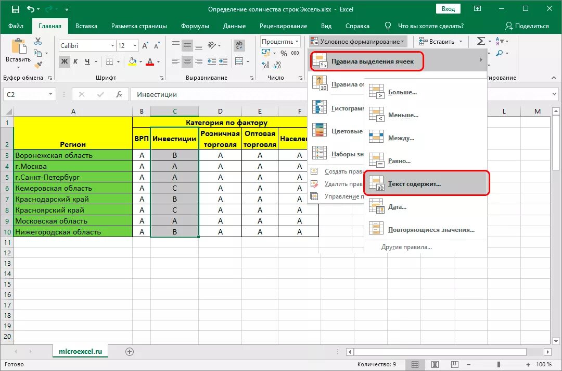Open the fill color dropdown arrow

[140, 61]
